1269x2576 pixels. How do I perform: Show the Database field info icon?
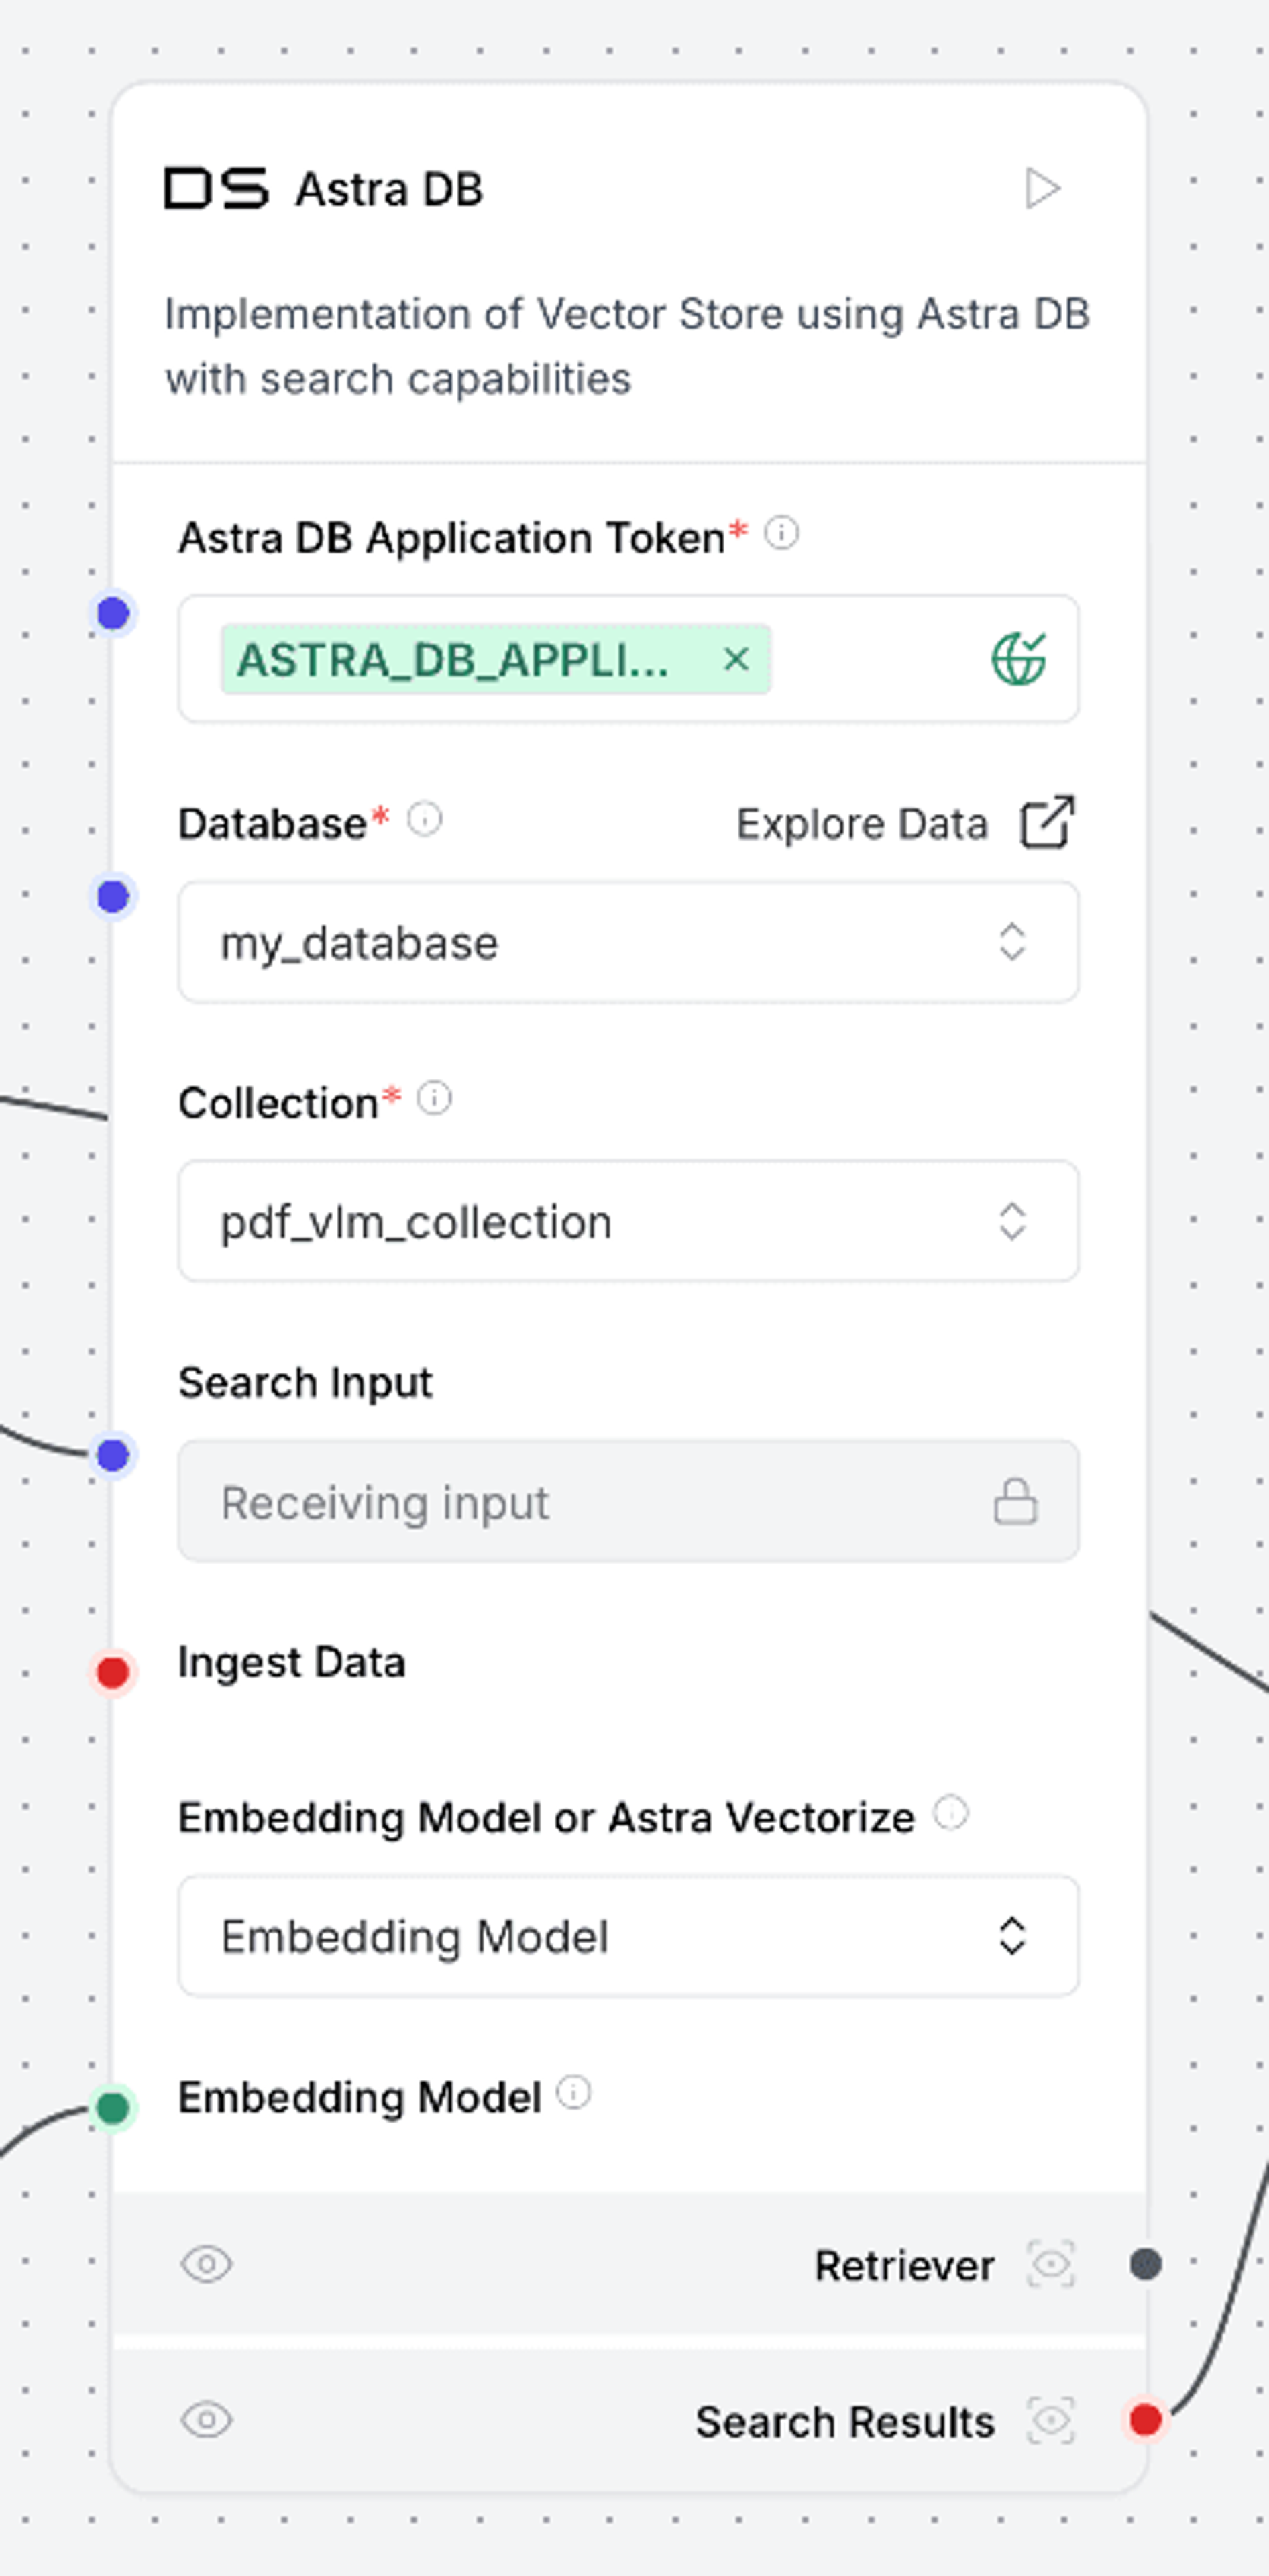[424, 819]
